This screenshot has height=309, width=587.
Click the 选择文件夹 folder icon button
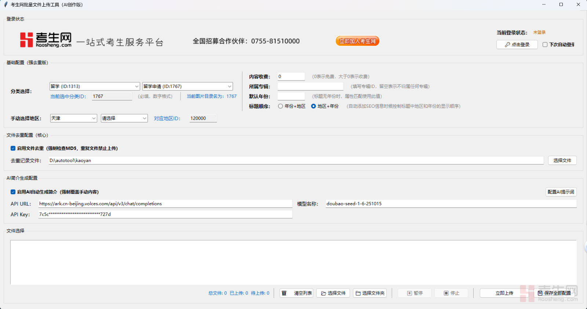(x=370, y=293)
